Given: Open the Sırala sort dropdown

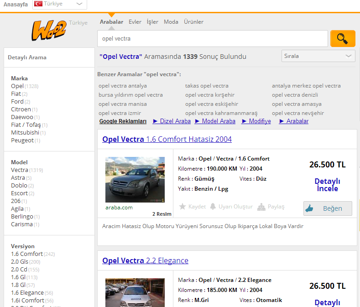Looking at the screenshot, I should click(x=318, y=56).
